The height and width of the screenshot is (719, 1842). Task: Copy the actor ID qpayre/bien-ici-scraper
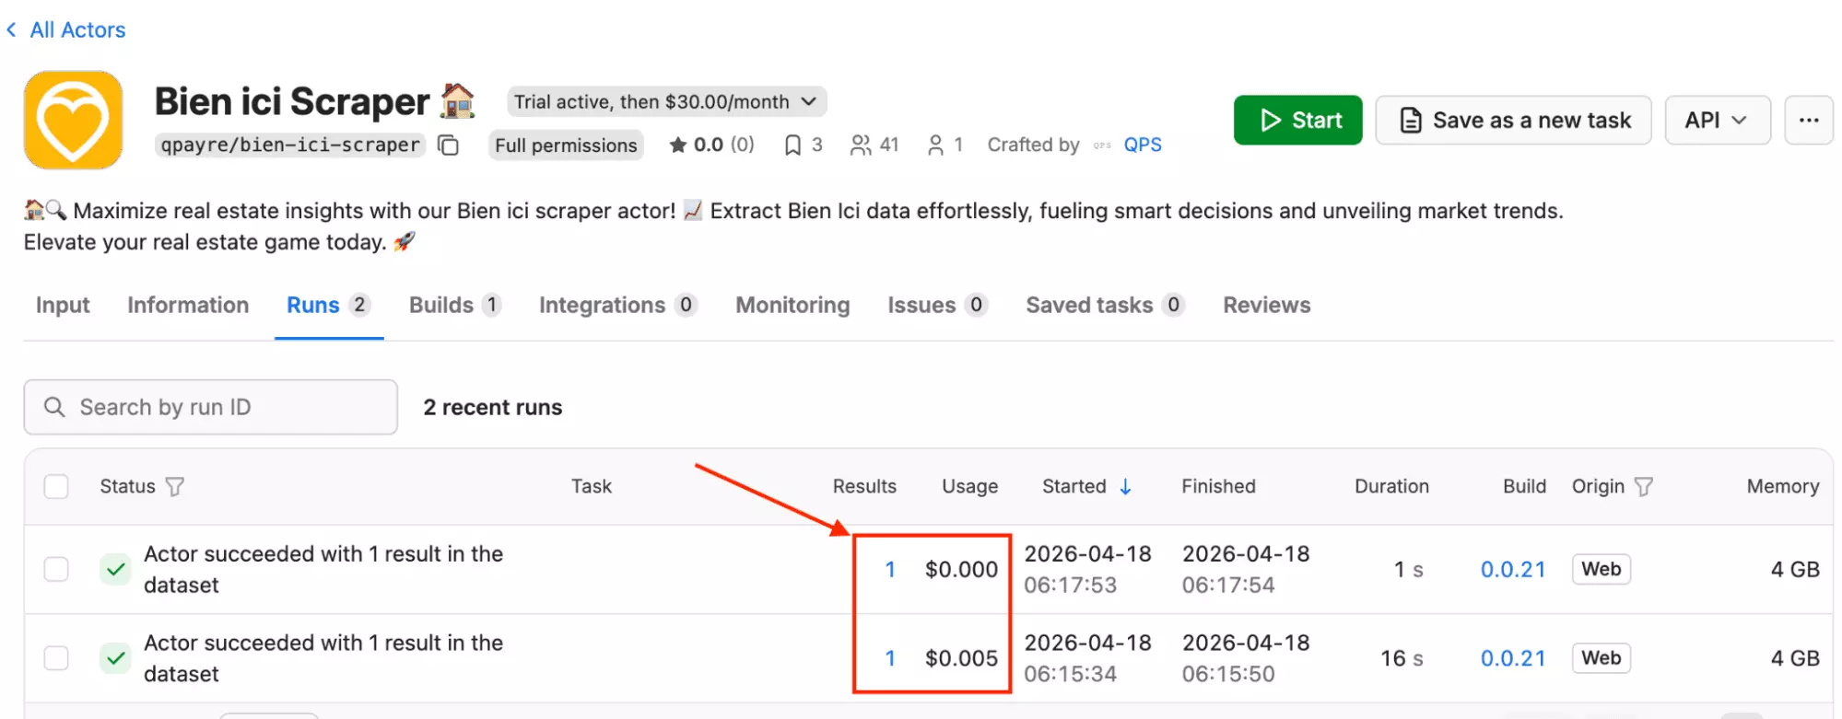[x=448, y=145]
